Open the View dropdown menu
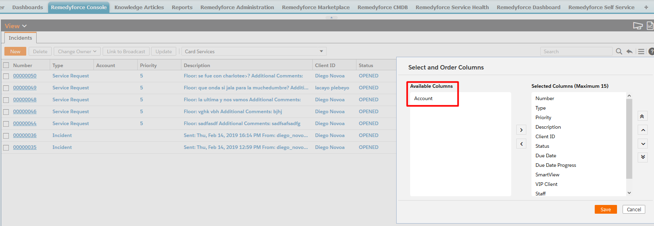This screenshot has height=226, width=654. 16,26
